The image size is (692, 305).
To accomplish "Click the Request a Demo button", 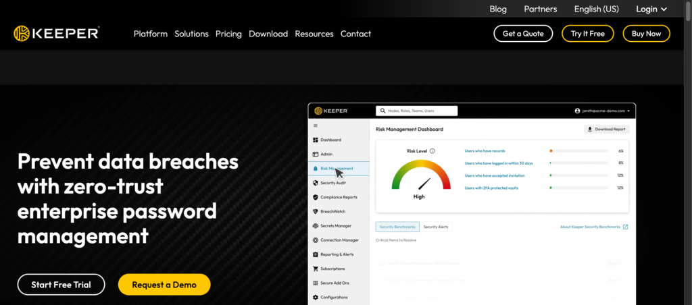I will point(164,285).
